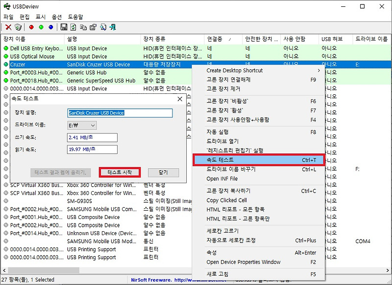This screenshot has width=392, height=285.
Task: Select Open Device Properties Window entry
Action: tap(259, 262)
